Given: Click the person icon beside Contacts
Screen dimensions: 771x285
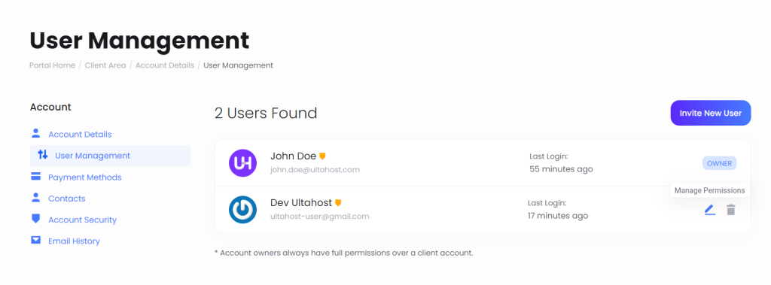Looking at the screenshot, I should (35, 198).
